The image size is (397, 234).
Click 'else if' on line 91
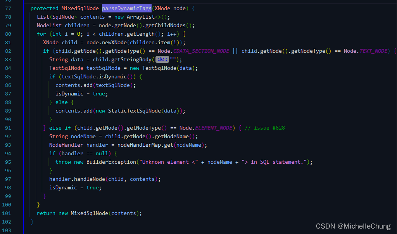point(60,128)
